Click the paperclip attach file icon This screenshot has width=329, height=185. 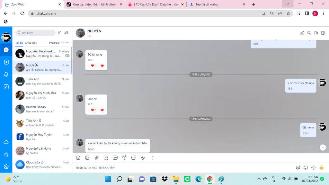tap(96, 158)
